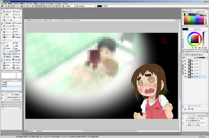
Task: Select the hand (手のひら) pan tool
Action: pyautogui.click(x=17, y=12)
